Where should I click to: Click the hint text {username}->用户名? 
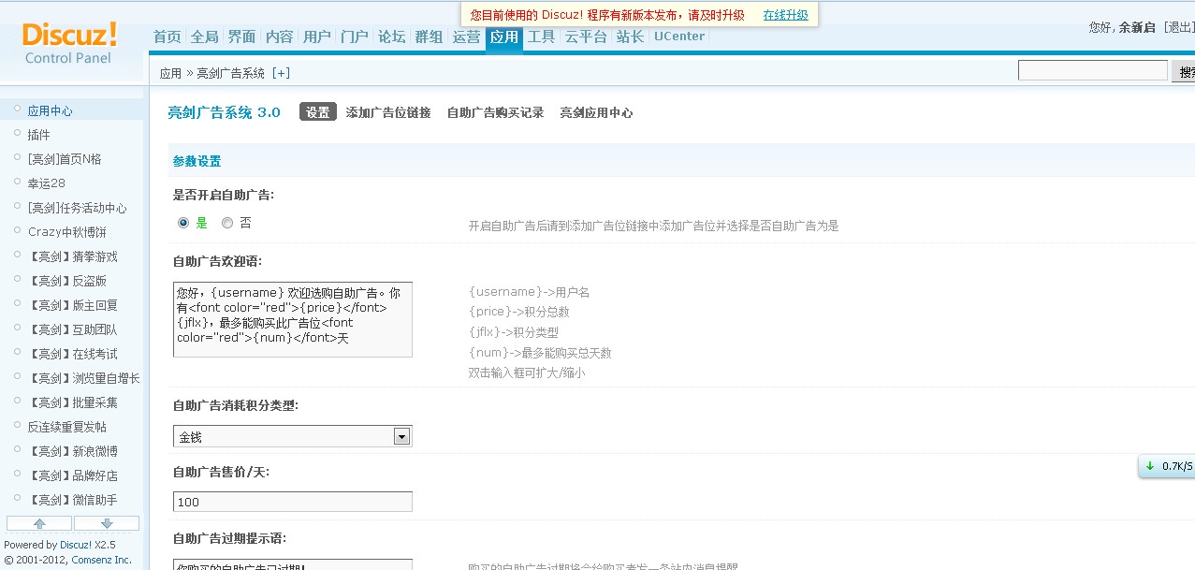click(x=529, y=292)
